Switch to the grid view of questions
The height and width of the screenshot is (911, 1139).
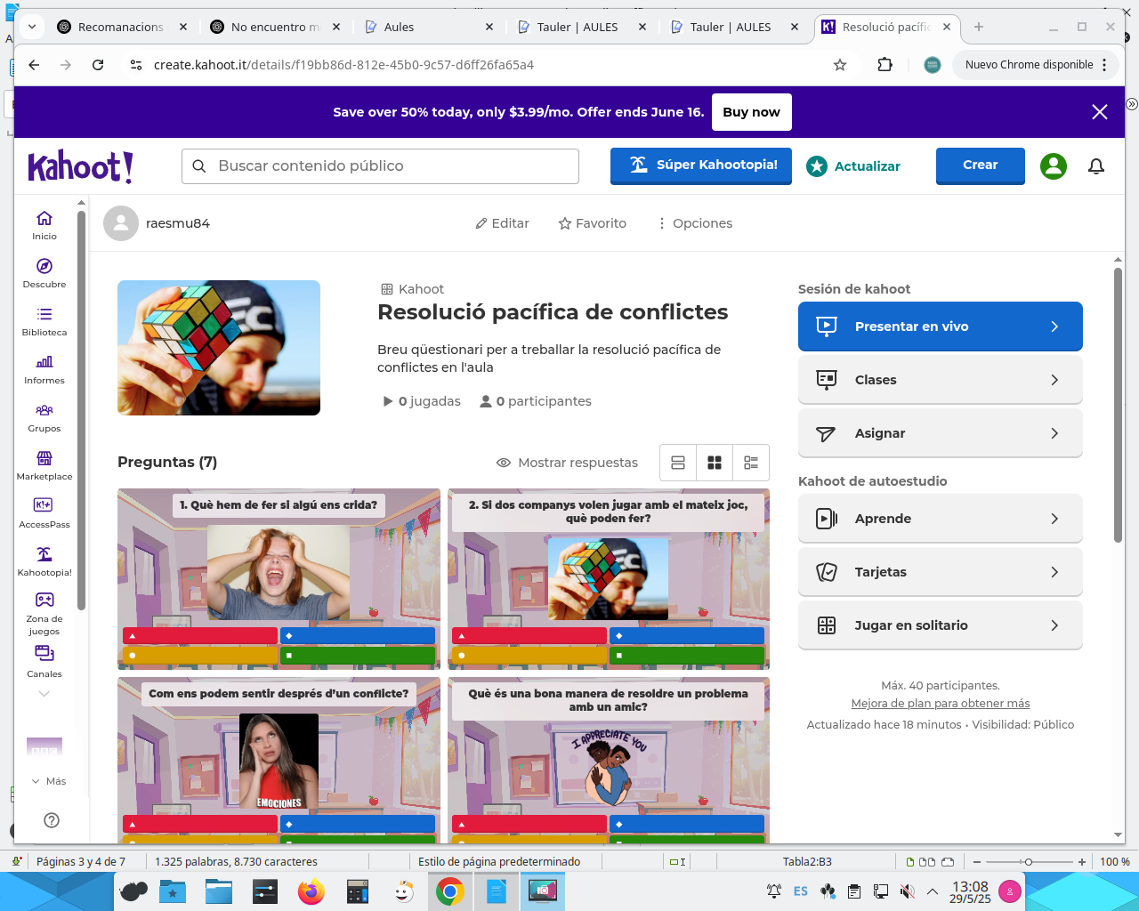point(715,463)
